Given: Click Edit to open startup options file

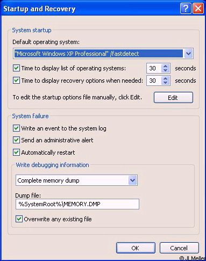Looking at the screenshot, I should 173,98.
